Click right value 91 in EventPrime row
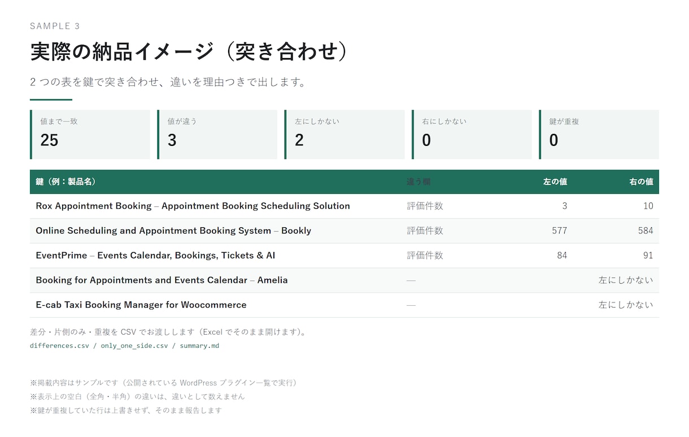 pos(648,256)
